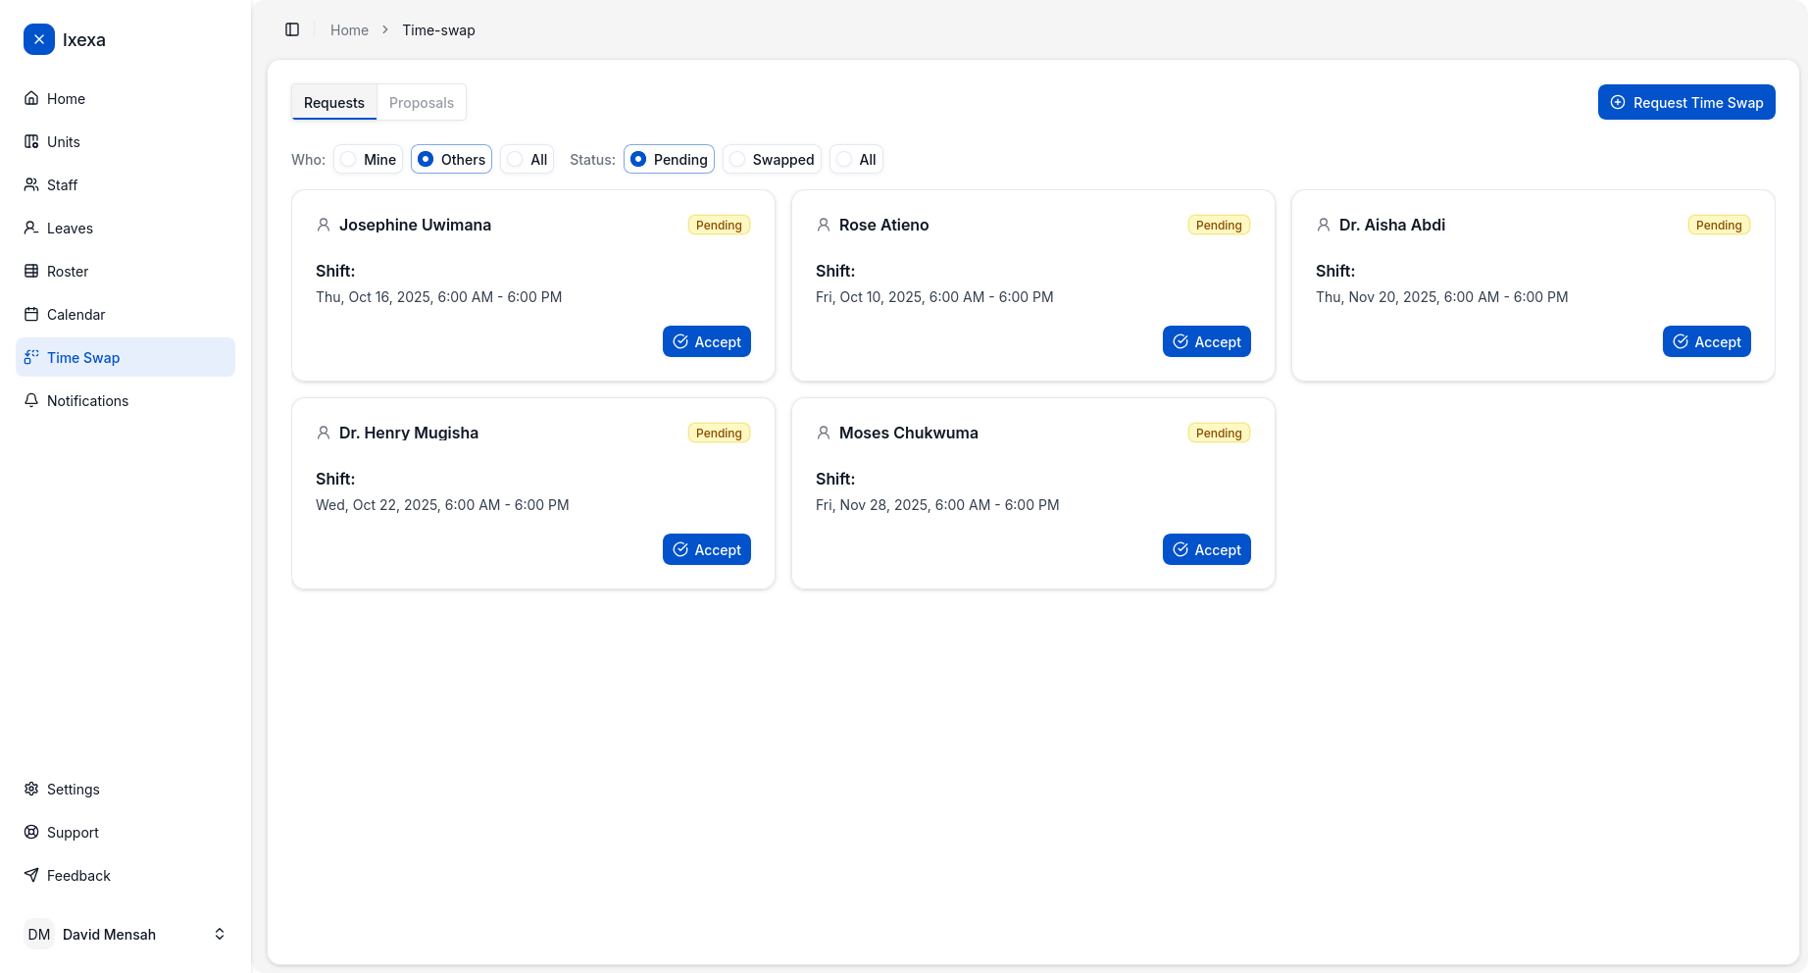Open Units from the sidebar
The width and height of the screenshot is (1808, 973).
click(x=63, y=142)
